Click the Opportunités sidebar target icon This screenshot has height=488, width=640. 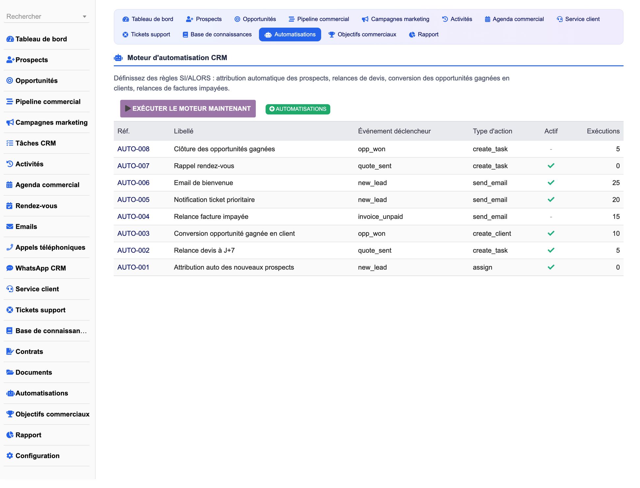10,81
